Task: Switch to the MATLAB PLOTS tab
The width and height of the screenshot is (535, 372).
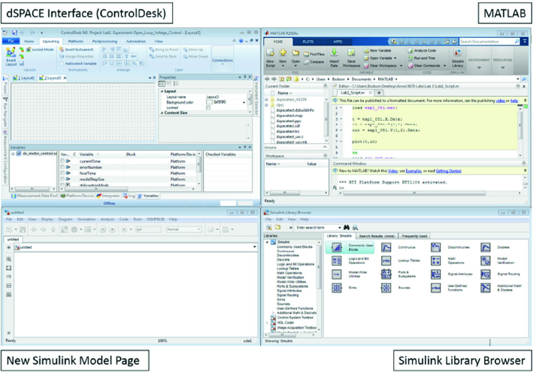Action: (308, 41)
